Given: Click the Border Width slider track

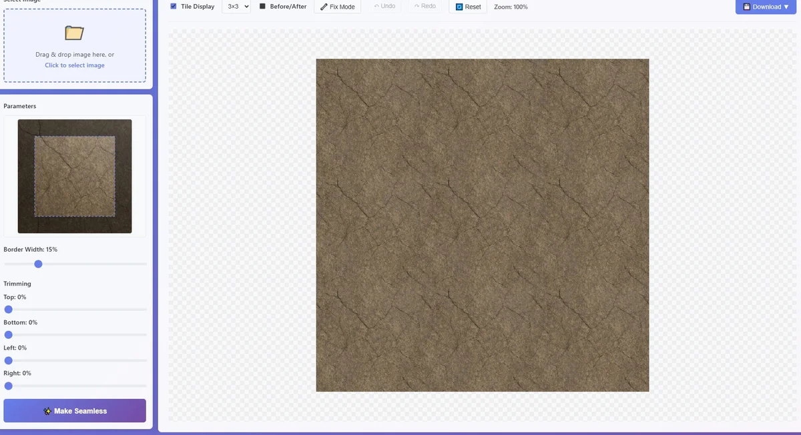Looking at the screenshot, I should 75,264.
